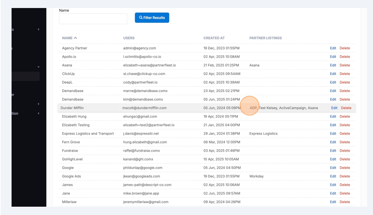The height and width of the screenshot is (215, 373).
Task: Edit the ClickUp row
Action: 333,74
